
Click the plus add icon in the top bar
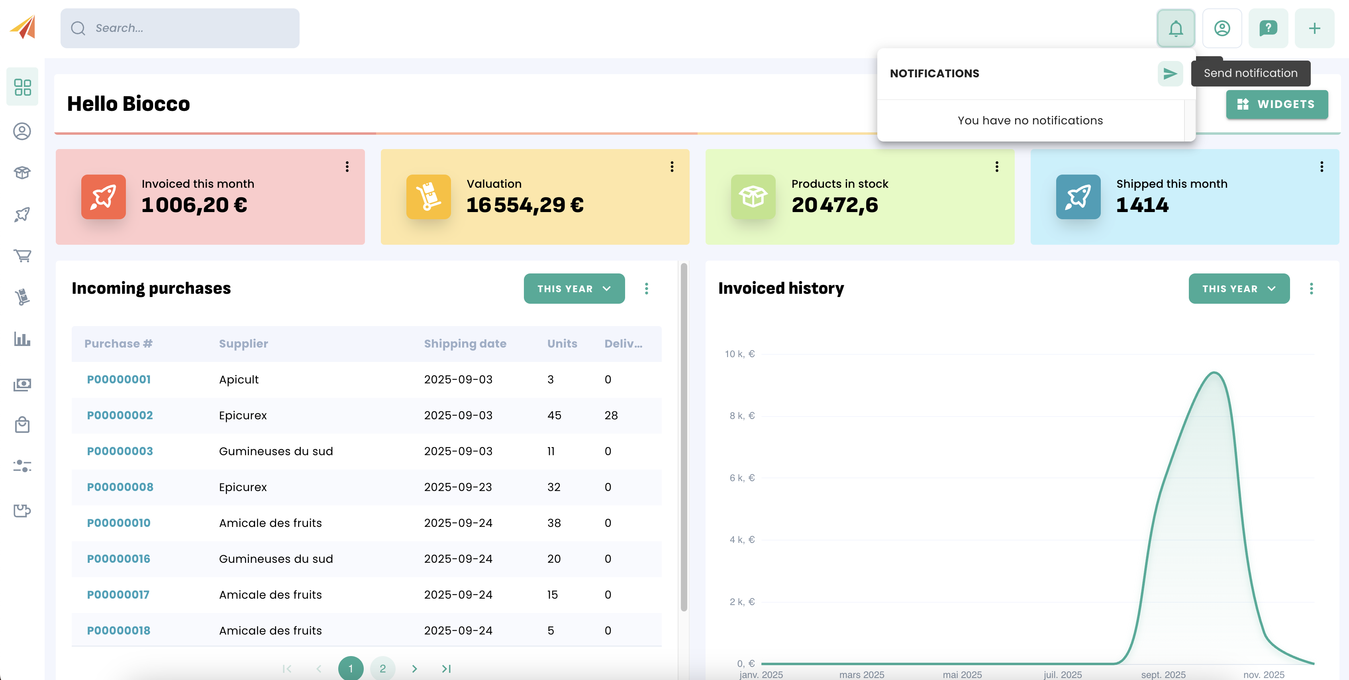1314,28
